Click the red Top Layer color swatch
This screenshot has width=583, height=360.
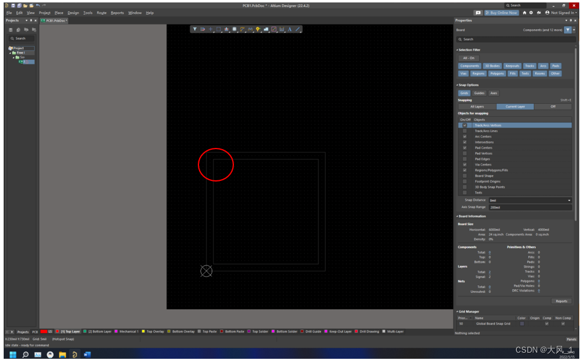point(58,331)
